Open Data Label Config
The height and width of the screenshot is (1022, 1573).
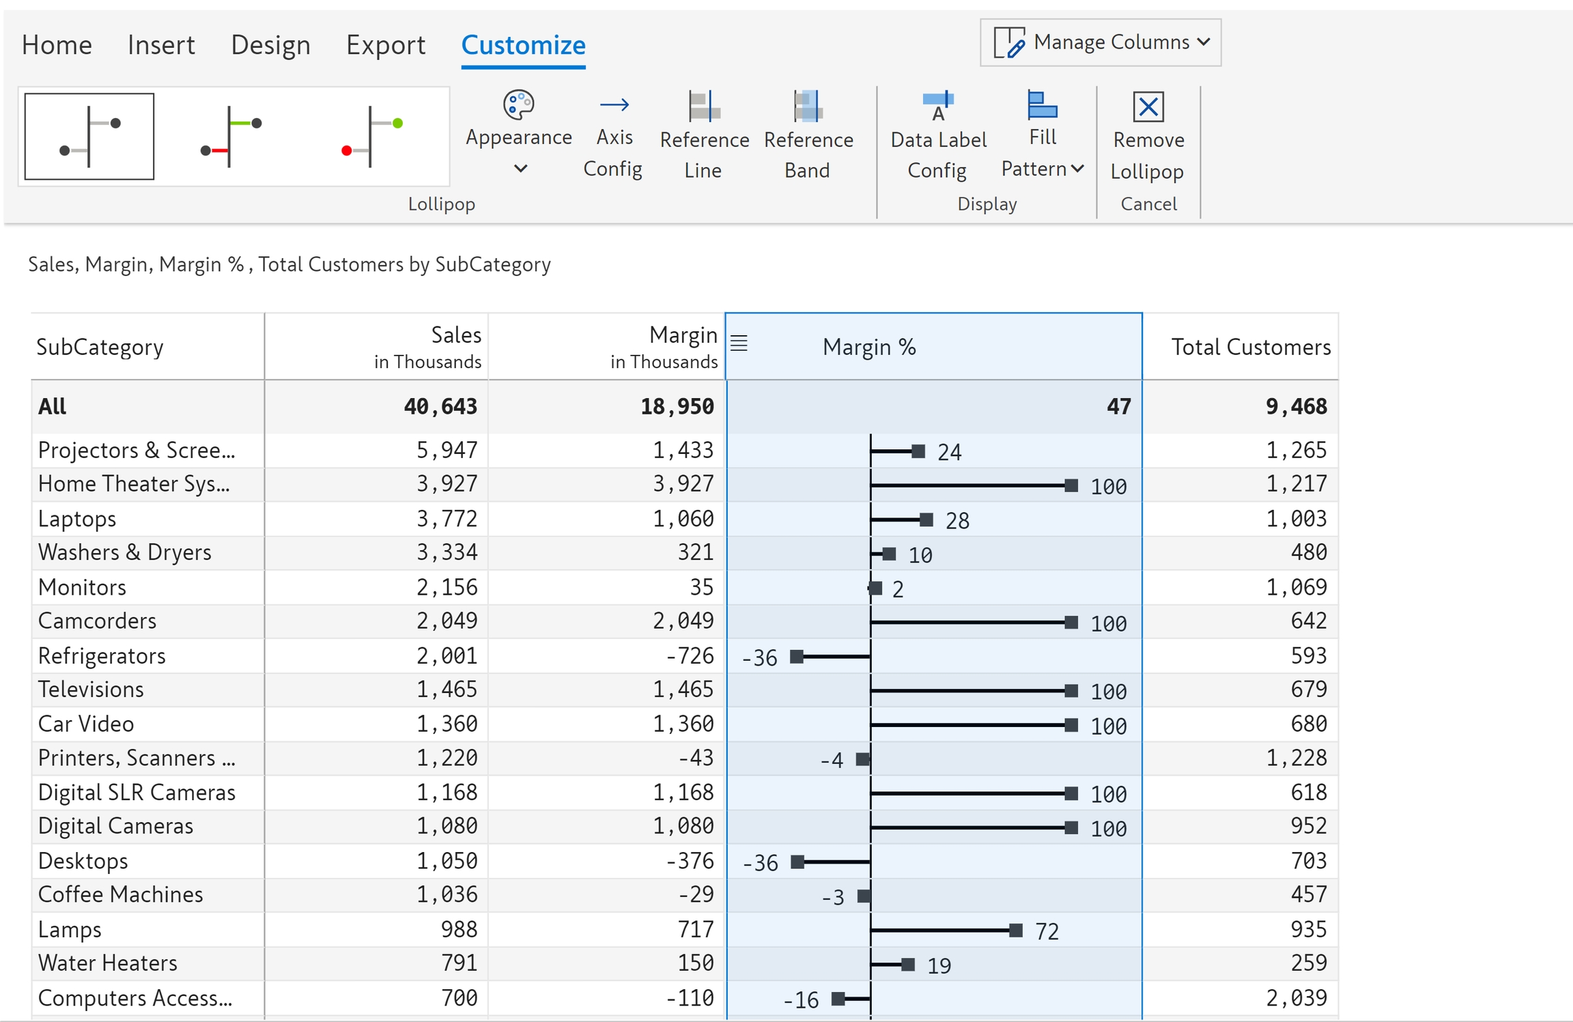click(x=938, y=107)
